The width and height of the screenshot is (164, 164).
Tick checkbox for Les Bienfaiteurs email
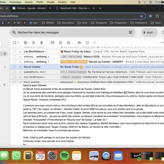pos(15,51)
